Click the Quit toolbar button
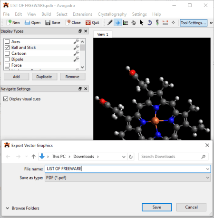214x218 pixels. coord(92,23)
